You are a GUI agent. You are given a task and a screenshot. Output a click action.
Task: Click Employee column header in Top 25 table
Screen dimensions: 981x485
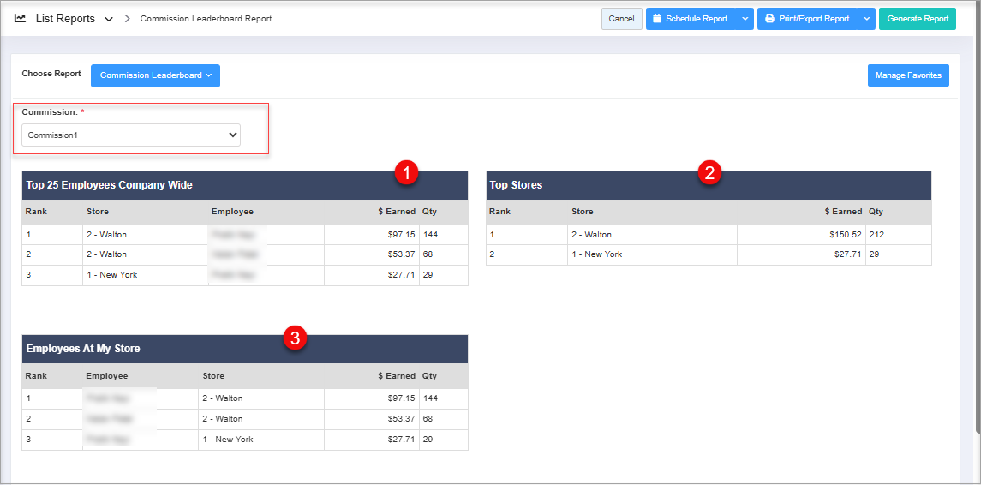click(232, 212)
